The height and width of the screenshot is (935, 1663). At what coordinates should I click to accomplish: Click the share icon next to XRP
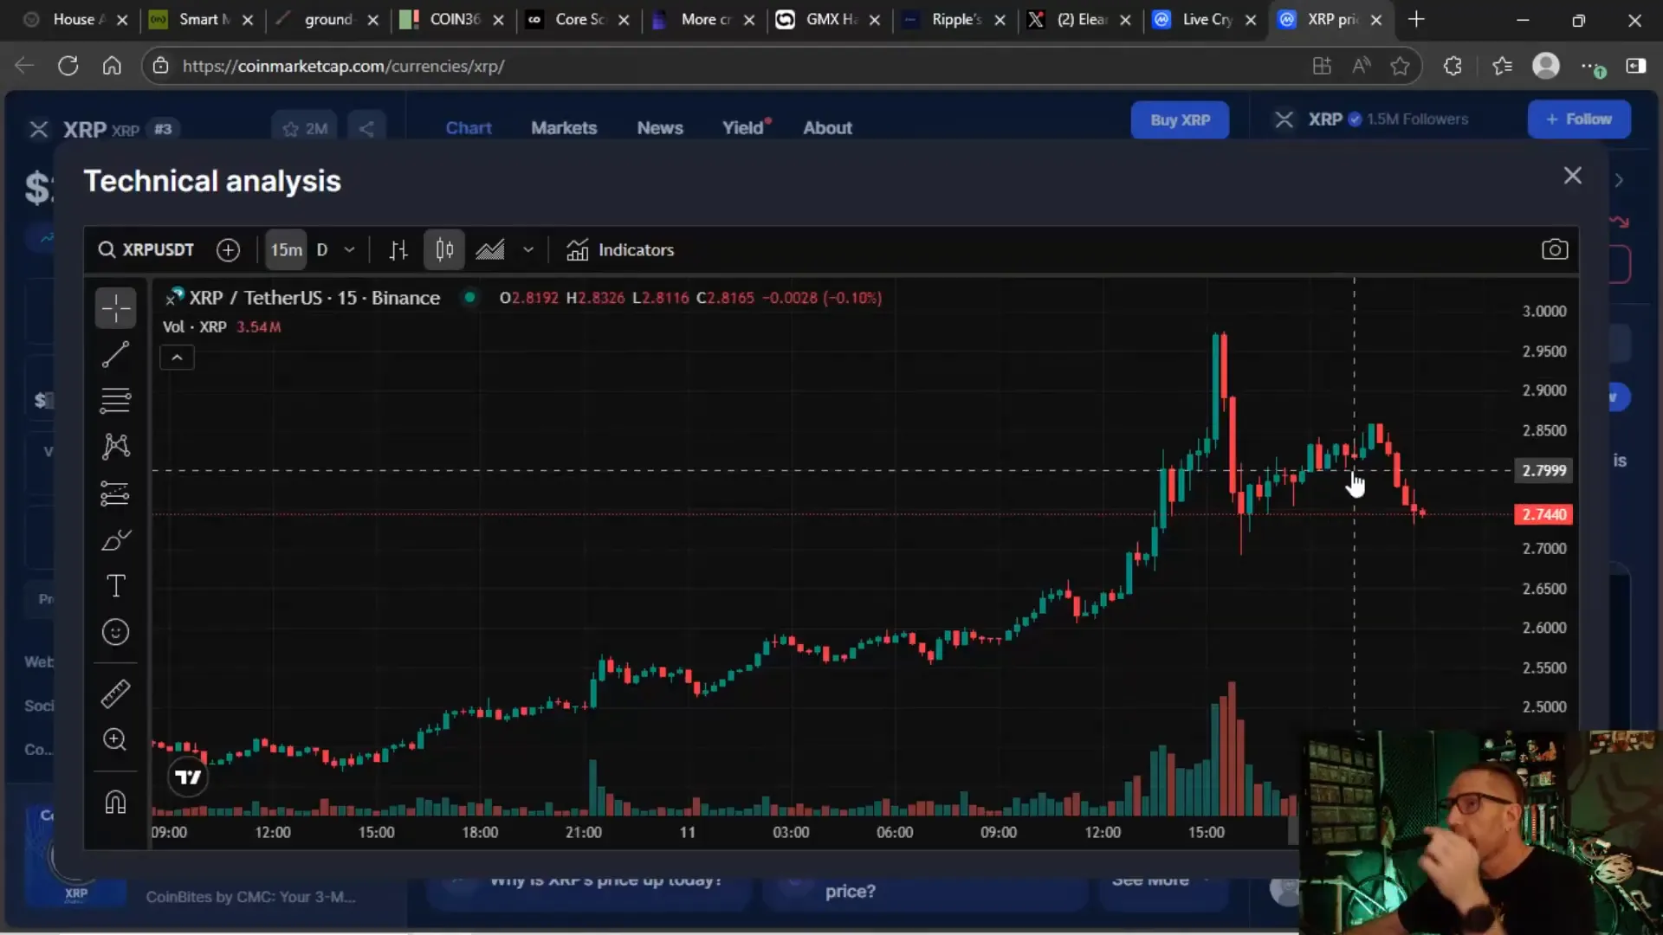pyautogui.click(x=366, y=129)
